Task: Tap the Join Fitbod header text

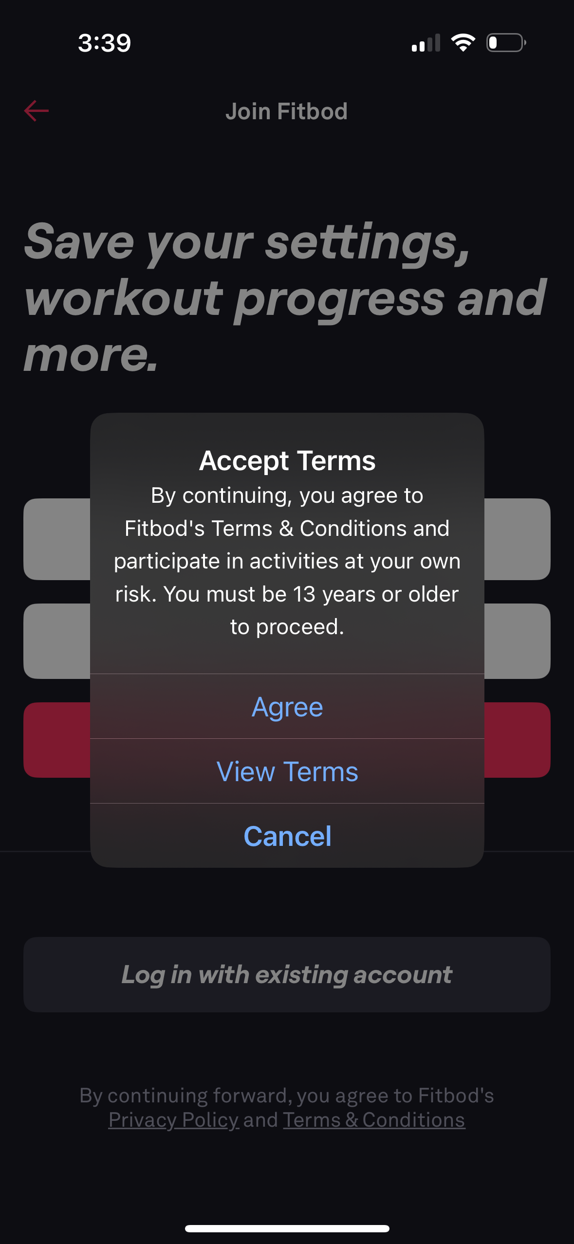Action: [287, 110]
